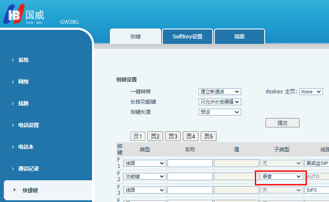Open the 系统 sidebar menu
329x202 pixels.
(x=23, y=60)
